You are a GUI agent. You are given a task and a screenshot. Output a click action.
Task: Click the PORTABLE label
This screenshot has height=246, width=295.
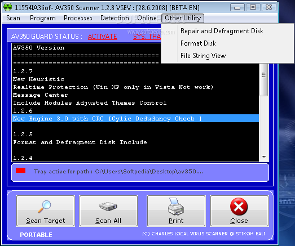36,235
